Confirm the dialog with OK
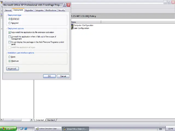175x131 pixels. pos(49,76)
